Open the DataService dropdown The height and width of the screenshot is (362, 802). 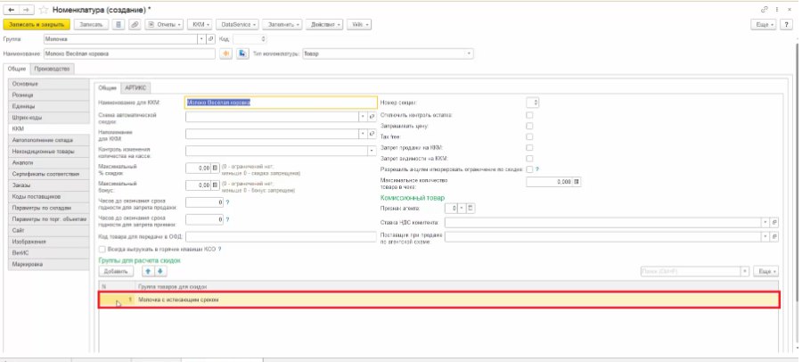pos(238,25)
